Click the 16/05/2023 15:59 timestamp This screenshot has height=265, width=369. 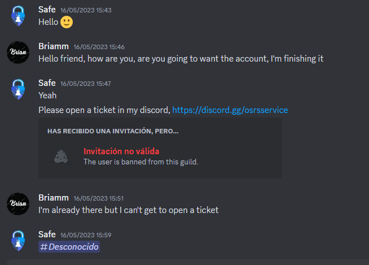click(86, 235)
